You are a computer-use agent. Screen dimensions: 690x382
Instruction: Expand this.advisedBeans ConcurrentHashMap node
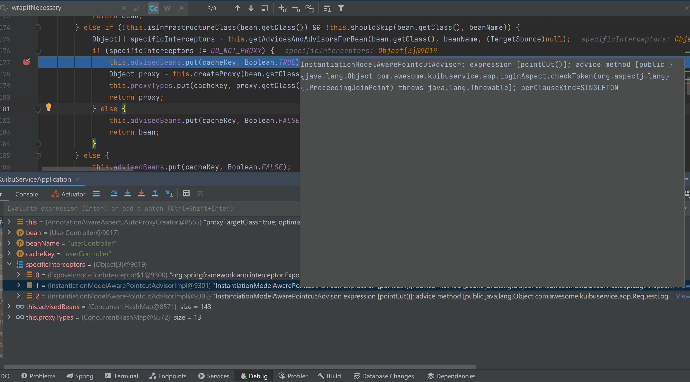point(9,306)
